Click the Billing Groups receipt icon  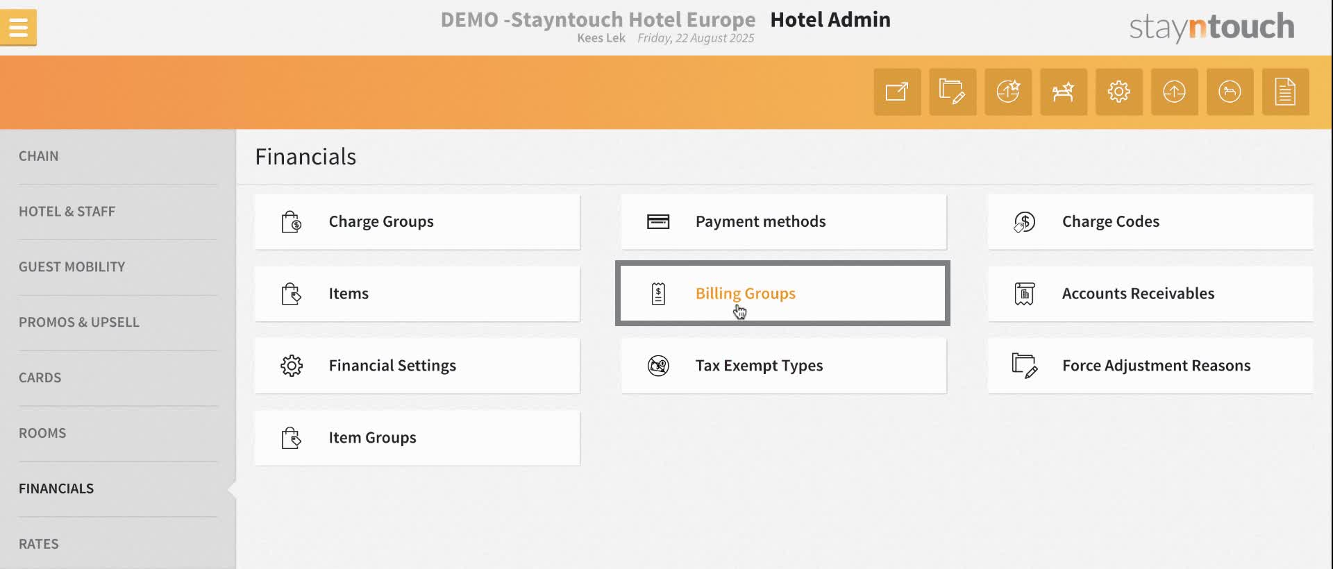[x=658, y=294]
